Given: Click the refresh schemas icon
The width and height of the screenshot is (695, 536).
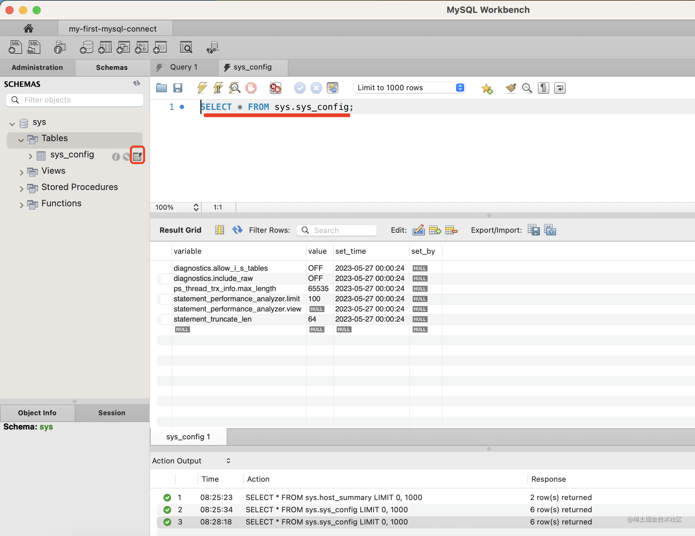Looking at the screenshot, I should (x=136, y=83).
